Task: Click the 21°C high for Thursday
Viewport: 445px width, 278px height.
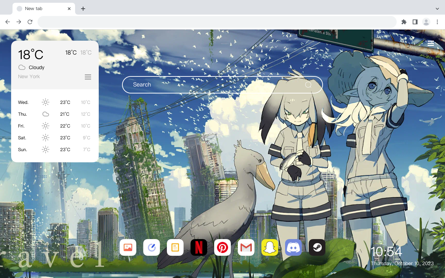Action: click(x=65, y=114)
